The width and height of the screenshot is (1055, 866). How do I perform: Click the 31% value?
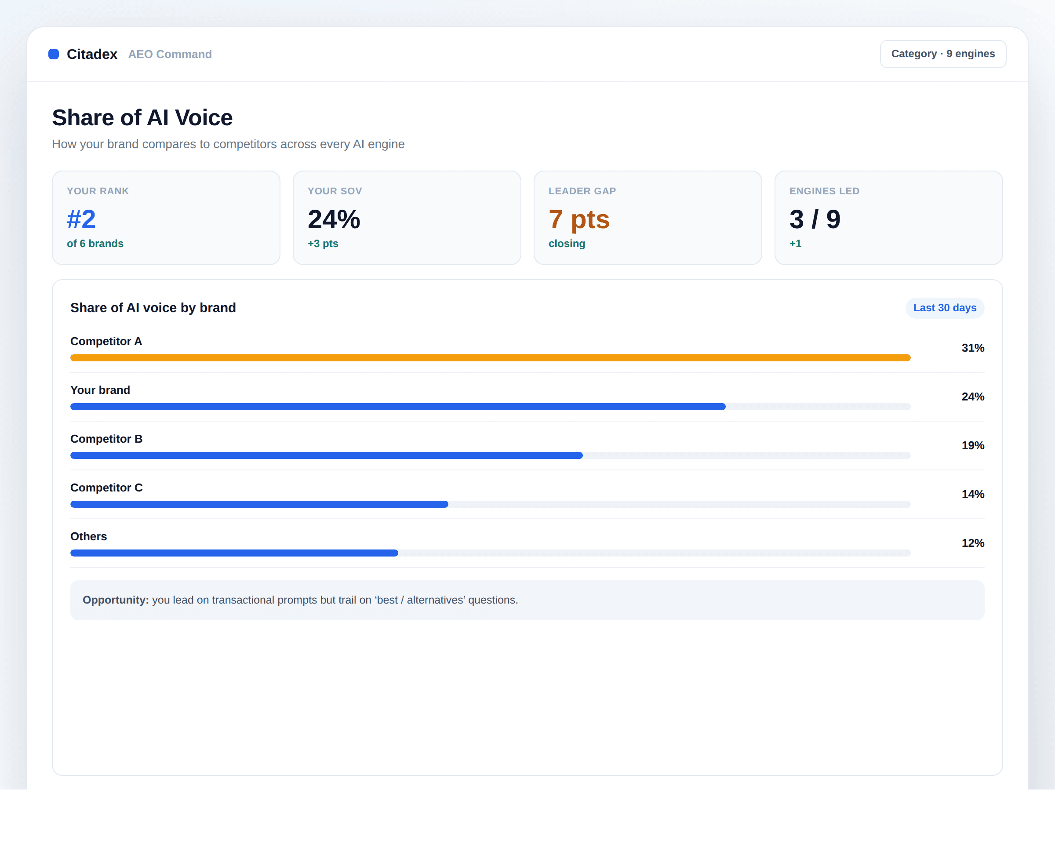coord(973,348)
